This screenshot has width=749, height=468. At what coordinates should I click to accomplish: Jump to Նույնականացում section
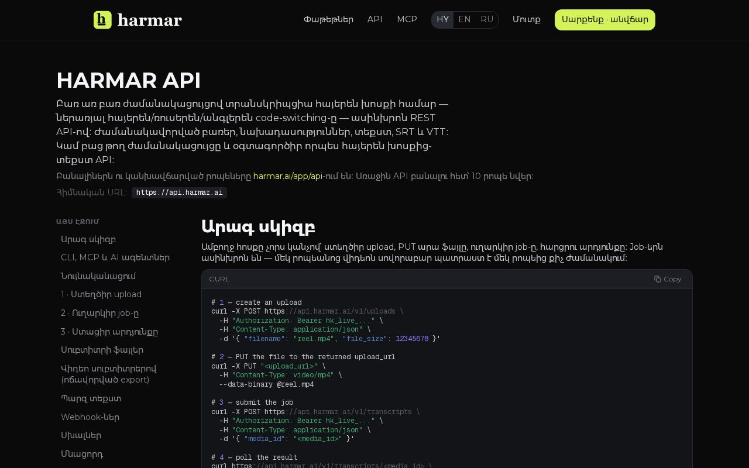click(x=98, y=276)
